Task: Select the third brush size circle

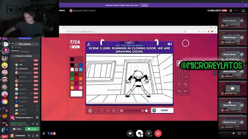Action: [102, 111]
